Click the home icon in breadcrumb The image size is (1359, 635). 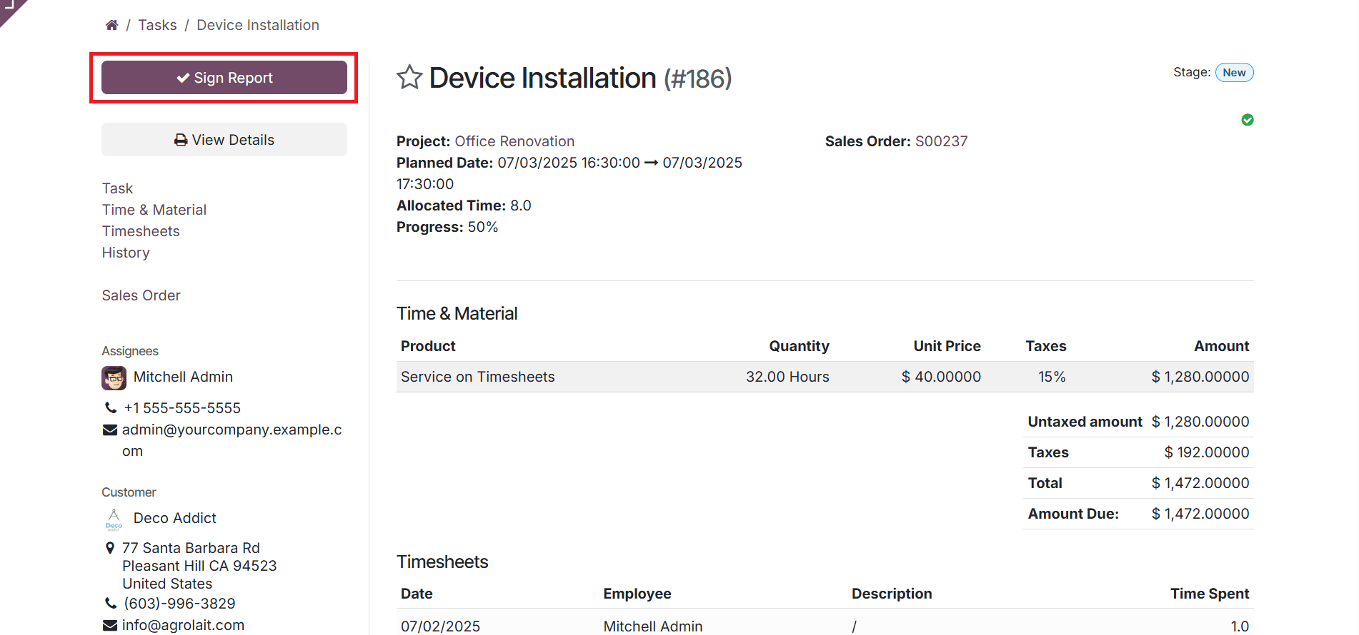111,25
